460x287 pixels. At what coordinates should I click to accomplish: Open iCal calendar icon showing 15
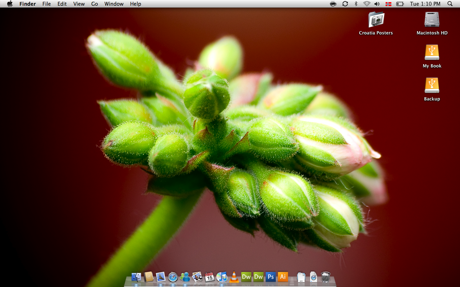click(210, 277)
